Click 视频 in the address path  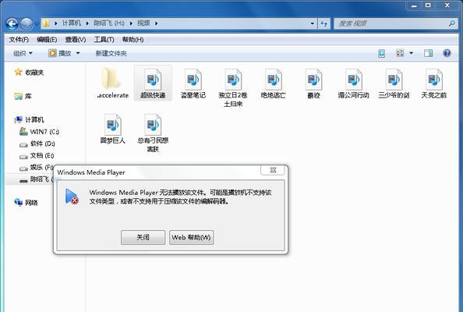pyautogui.click(x=143, y=23)
